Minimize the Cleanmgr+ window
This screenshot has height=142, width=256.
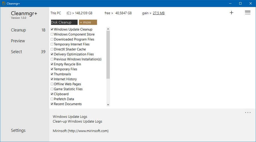click(x=230, y=3)
